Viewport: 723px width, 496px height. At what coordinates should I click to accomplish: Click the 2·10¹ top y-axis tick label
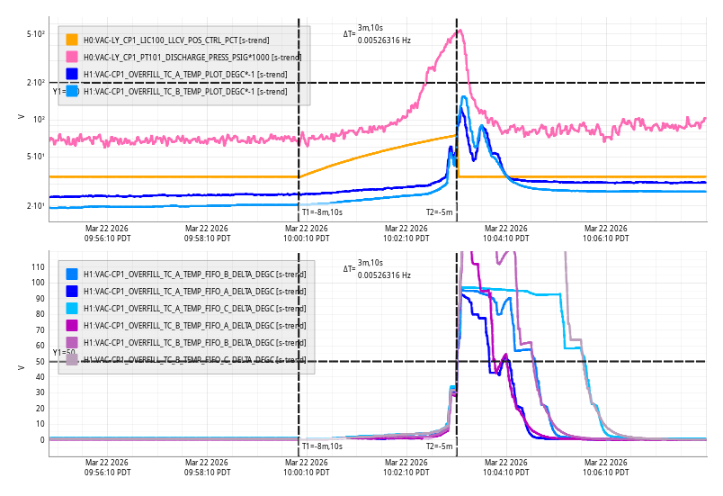(x=35, y=205)
